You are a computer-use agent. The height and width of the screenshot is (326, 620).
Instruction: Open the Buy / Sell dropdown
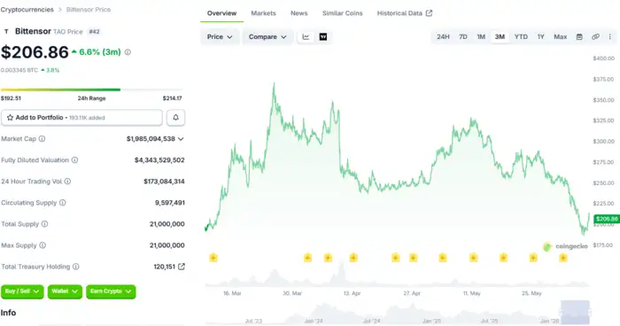point(22,291)
